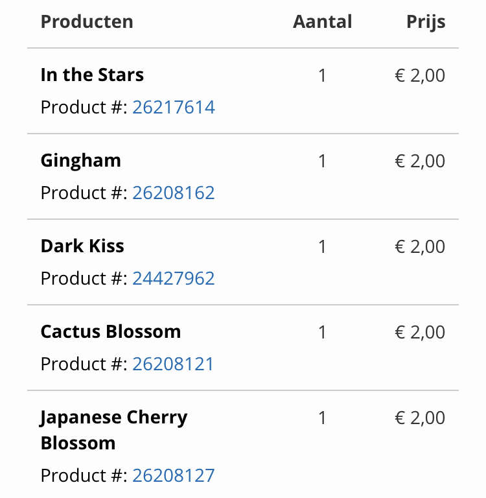
Task: Click the Dark Kiss price € 2,00
Action: click(x=420, y=247)
